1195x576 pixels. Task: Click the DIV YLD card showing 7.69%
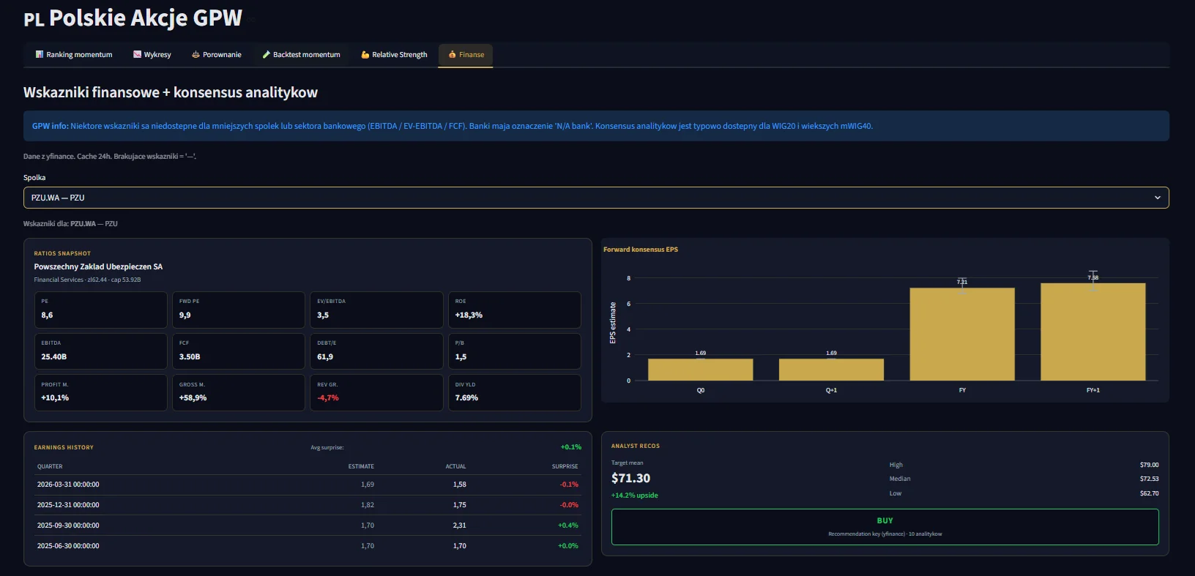[515, 393]
